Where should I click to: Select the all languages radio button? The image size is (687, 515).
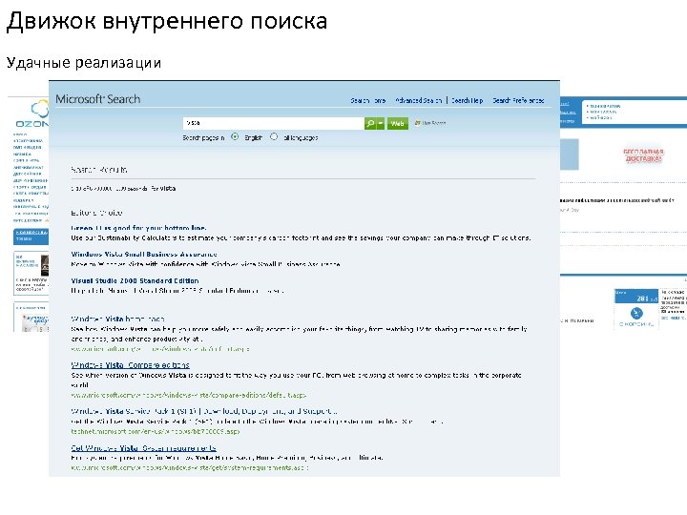(x=274, y=136)
